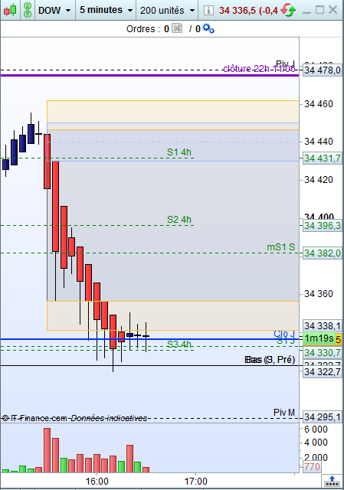Click the 34 338,1 price label
The width and height of the screenshot is (344, 490).
(x=323, y=326)
